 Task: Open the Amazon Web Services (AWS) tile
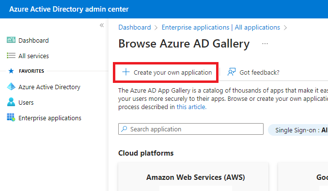(x=193, y=177)
